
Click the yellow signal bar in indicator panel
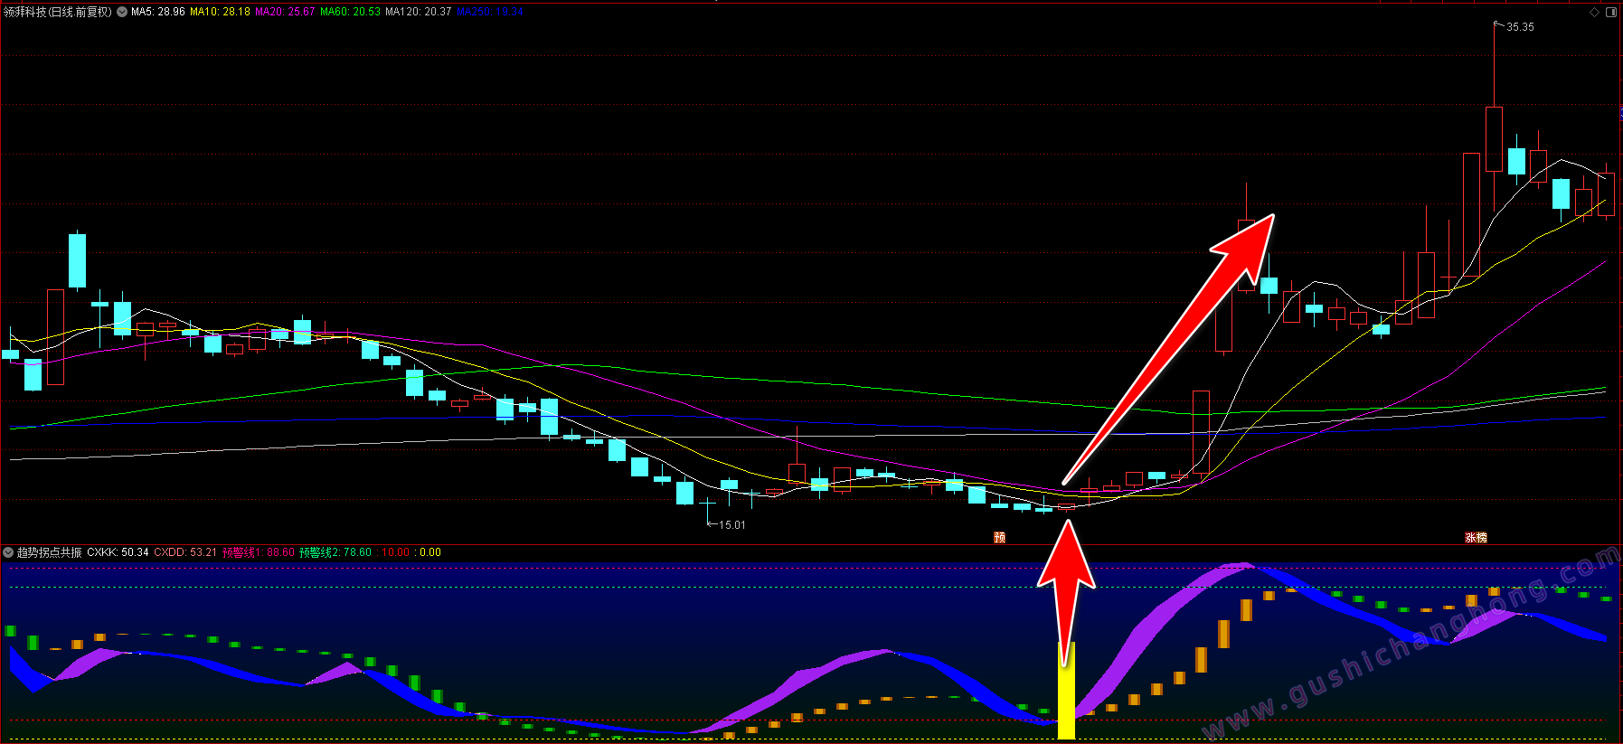tap(1067, 691)
